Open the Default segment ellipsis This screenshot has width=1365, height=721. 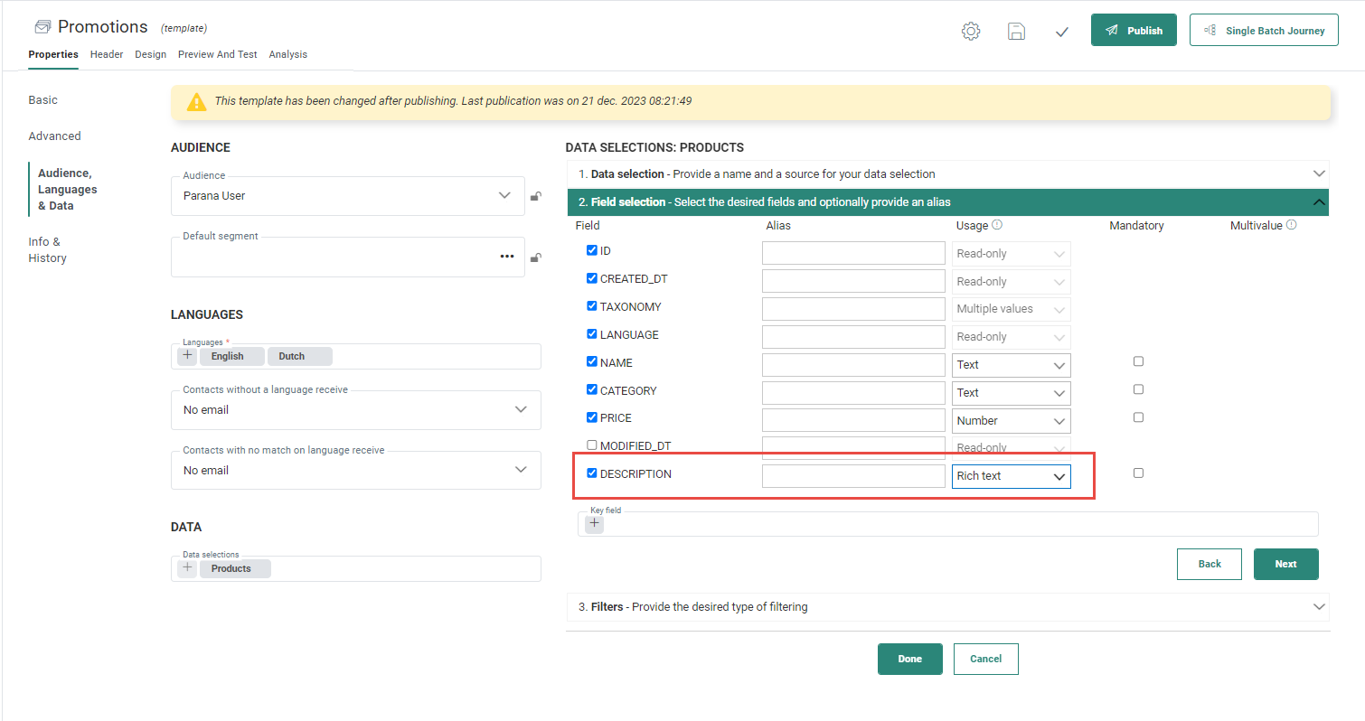(506, 257)
